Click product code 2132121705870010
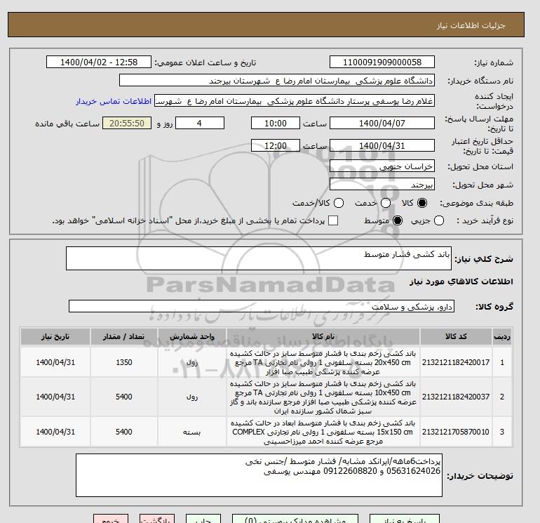This screenshot has height=523, width=540. pyautogui.click(x=456, y=432)
